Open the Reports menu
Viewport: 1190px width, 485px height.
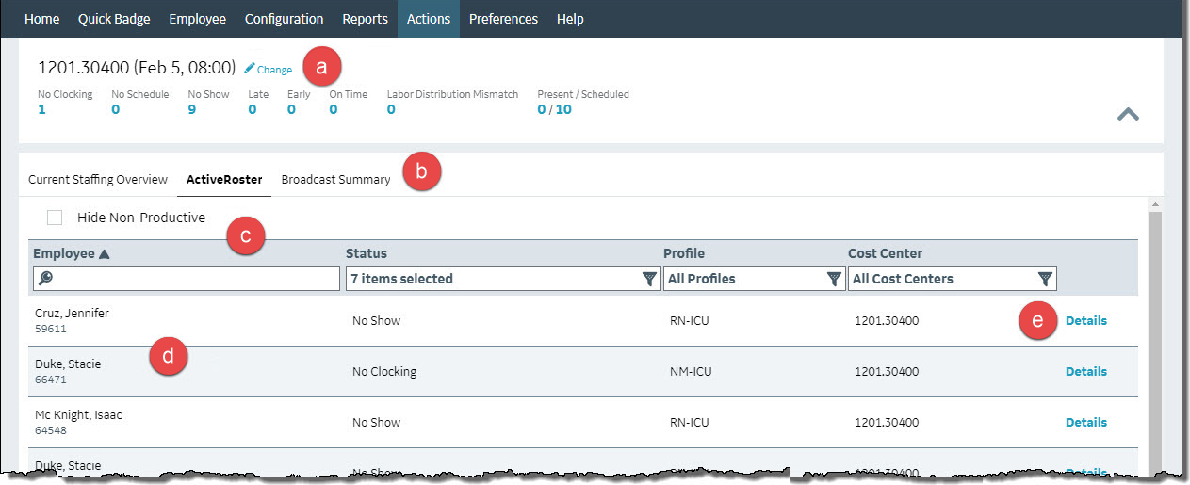click(365, 19)
